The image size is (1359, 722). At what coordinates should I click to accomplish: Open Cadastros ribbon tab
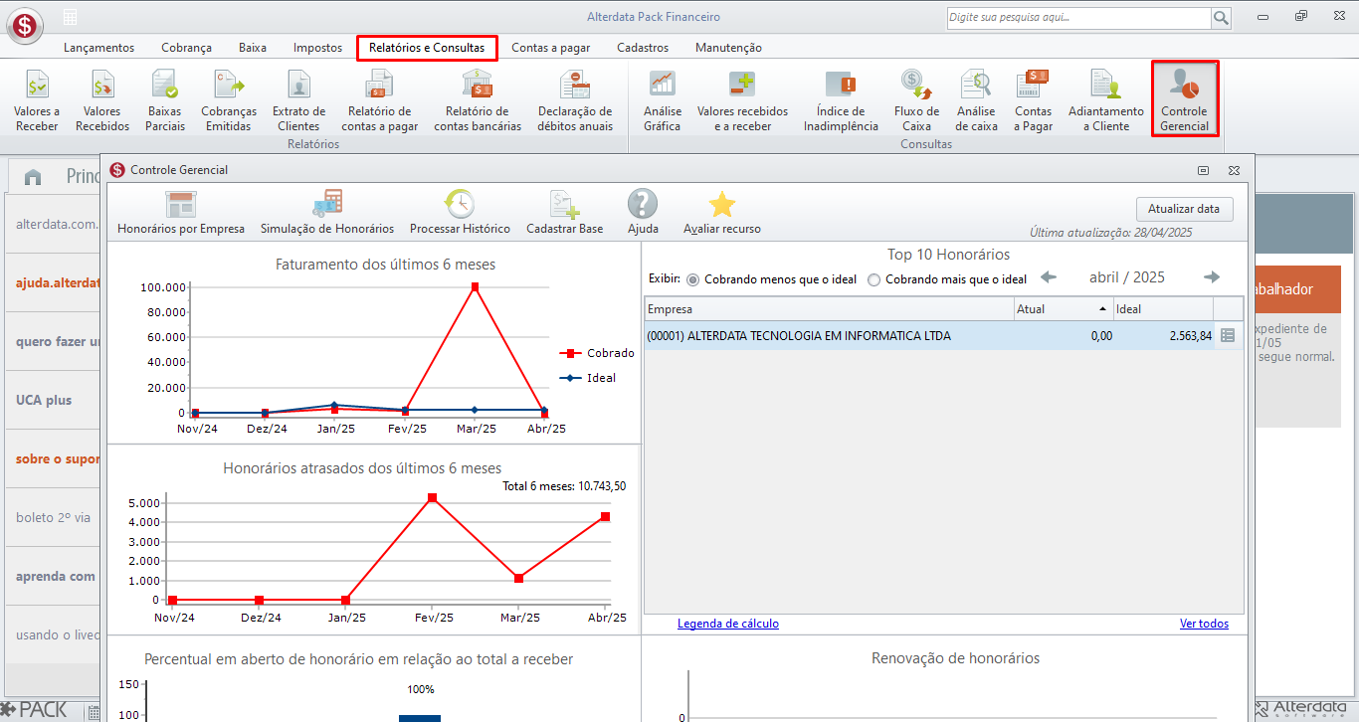(643, 48)
